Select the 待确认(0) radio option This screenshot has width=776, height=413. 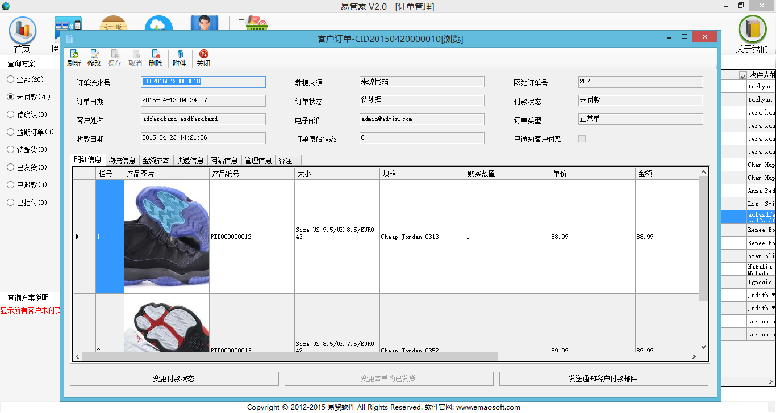tap(10, 115)
